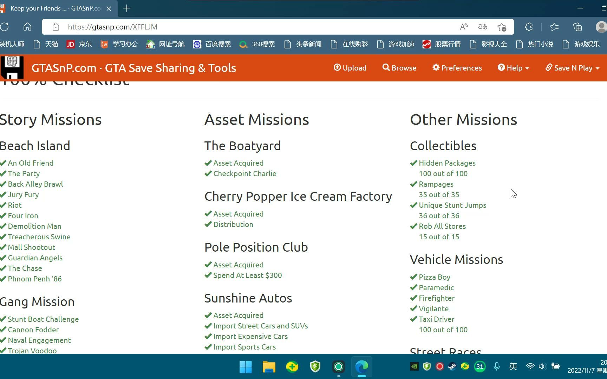Screen dimensions: 607x379
Task: Open the 在线购彩 bookmark
Action: 349,44
